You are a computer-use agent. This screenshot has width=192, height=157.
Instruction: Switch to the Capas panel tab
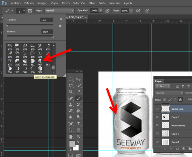click(x=159, y=81)
